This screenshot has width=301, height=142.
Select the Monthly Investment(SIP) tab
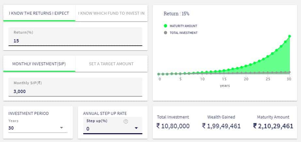point(39,64)
